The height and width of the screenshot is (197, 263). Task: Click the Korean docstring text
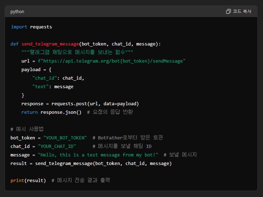coord(77,52)
